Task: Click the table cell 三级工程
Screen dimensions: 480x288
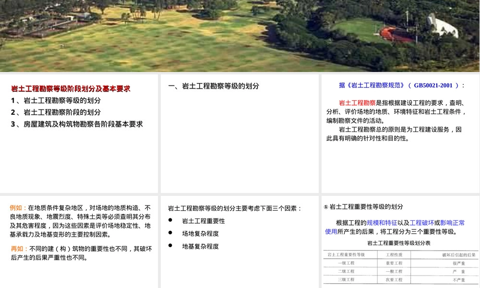Action: 346,279
